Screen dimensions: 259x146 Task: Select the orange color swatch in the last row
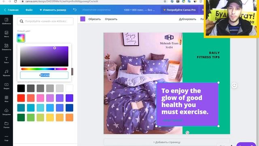click(69, 118)
